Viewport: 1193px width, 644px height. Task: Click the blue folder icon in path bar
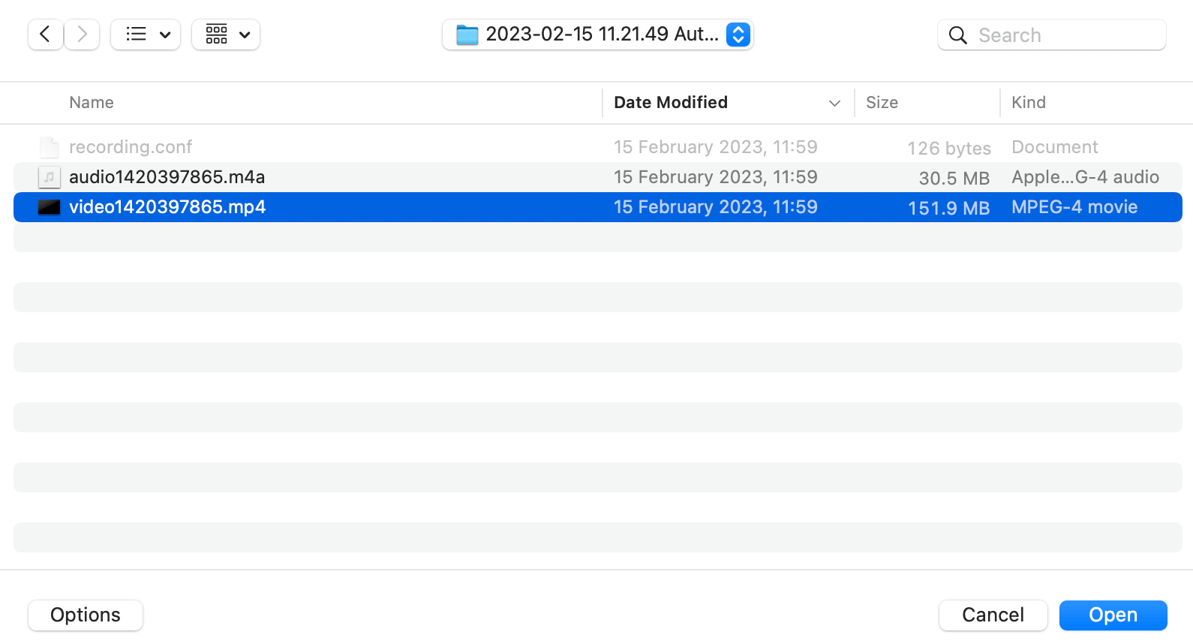point(467,35)
